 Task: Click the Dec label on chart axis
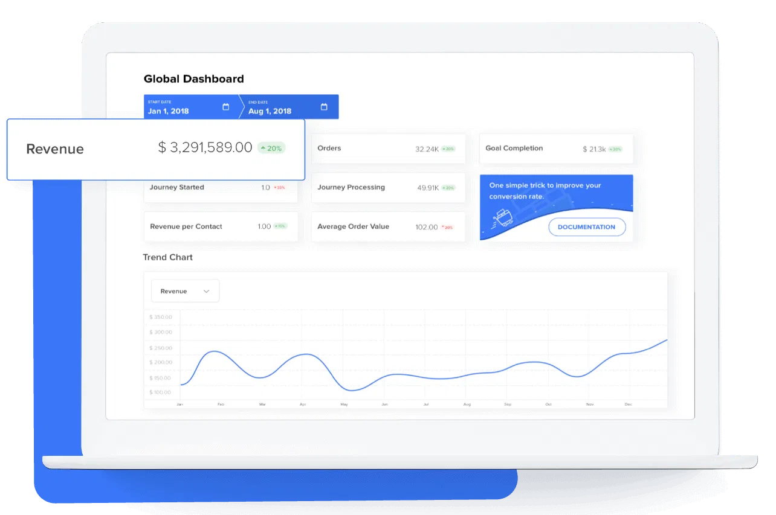tap(629, 404)
